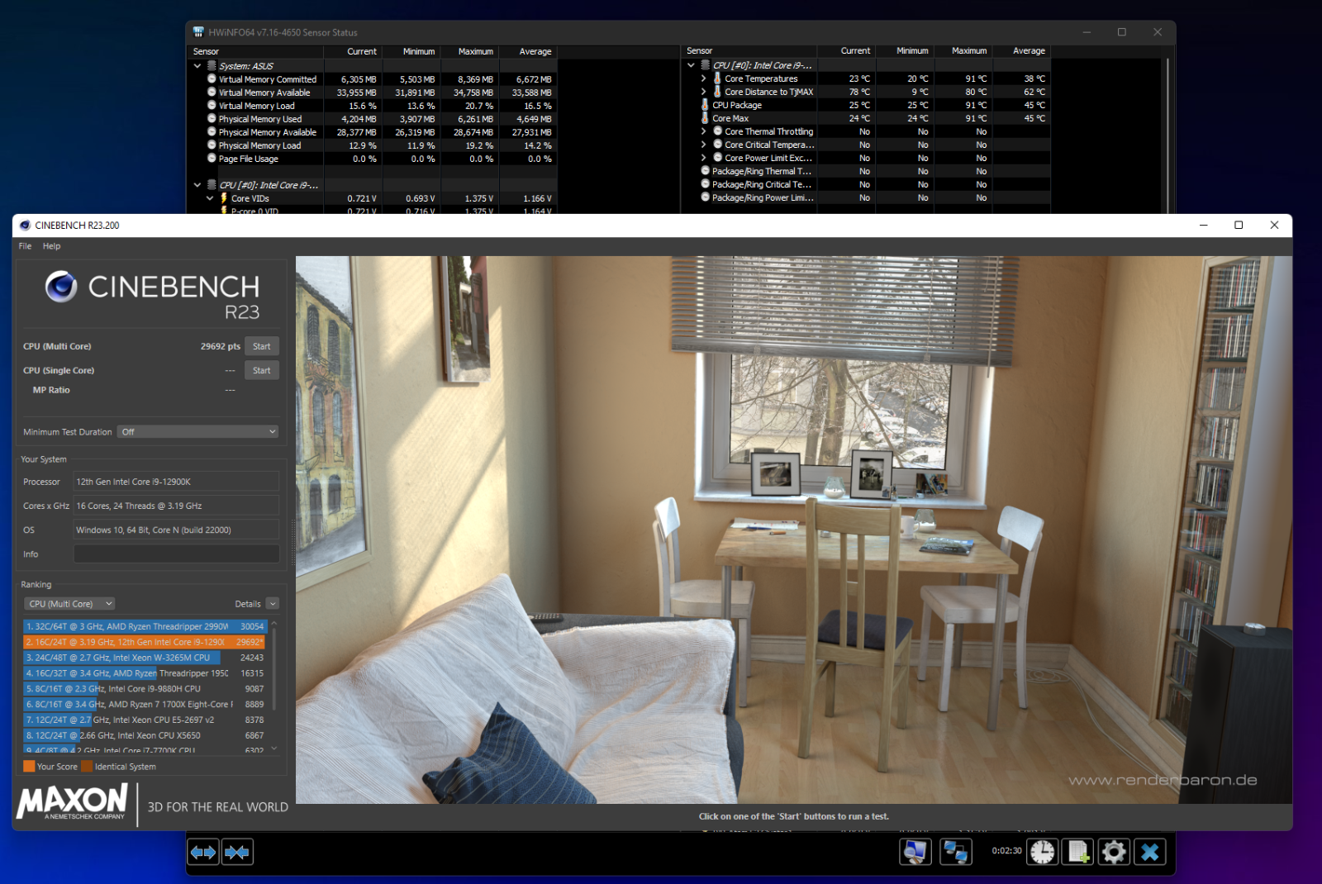Click thermometer icon beside Core Max
1322x884 pixels.
coord(705,118)
